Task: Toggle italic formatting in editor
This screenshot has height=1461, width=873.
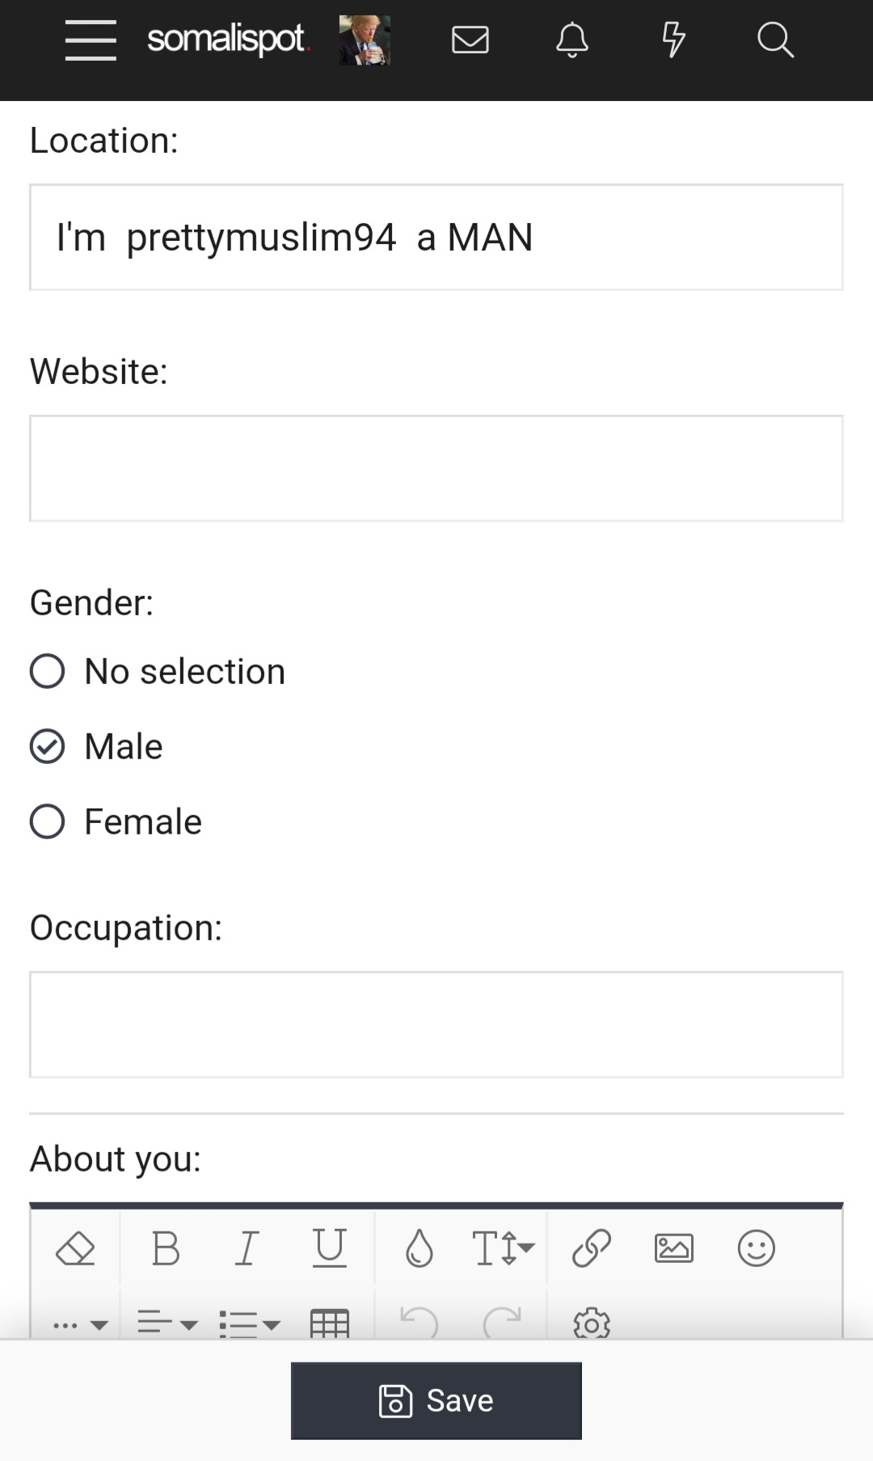Action: click(247, 1248)
